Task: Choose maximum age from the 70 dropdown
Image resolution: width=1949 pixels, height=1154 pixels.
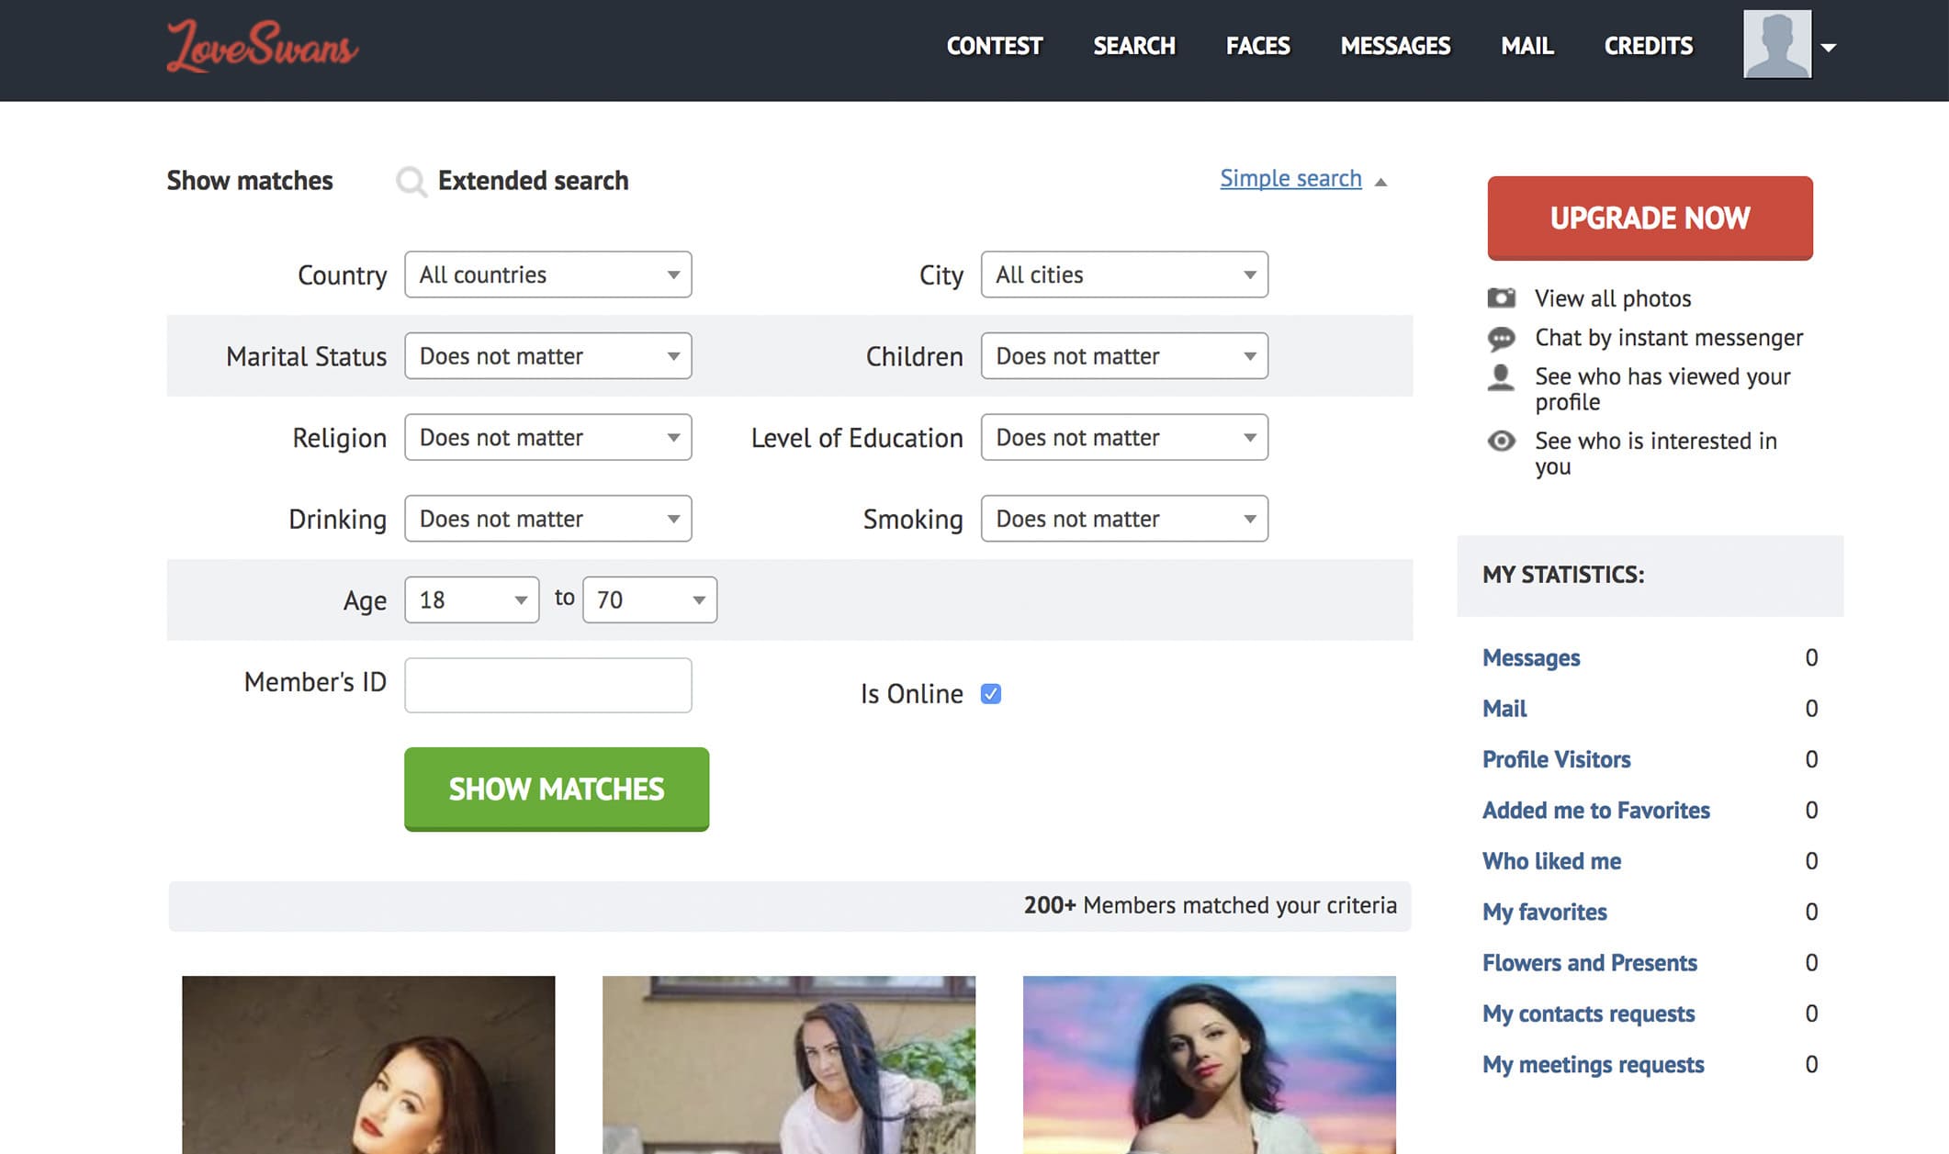Action: pos(649,599)
